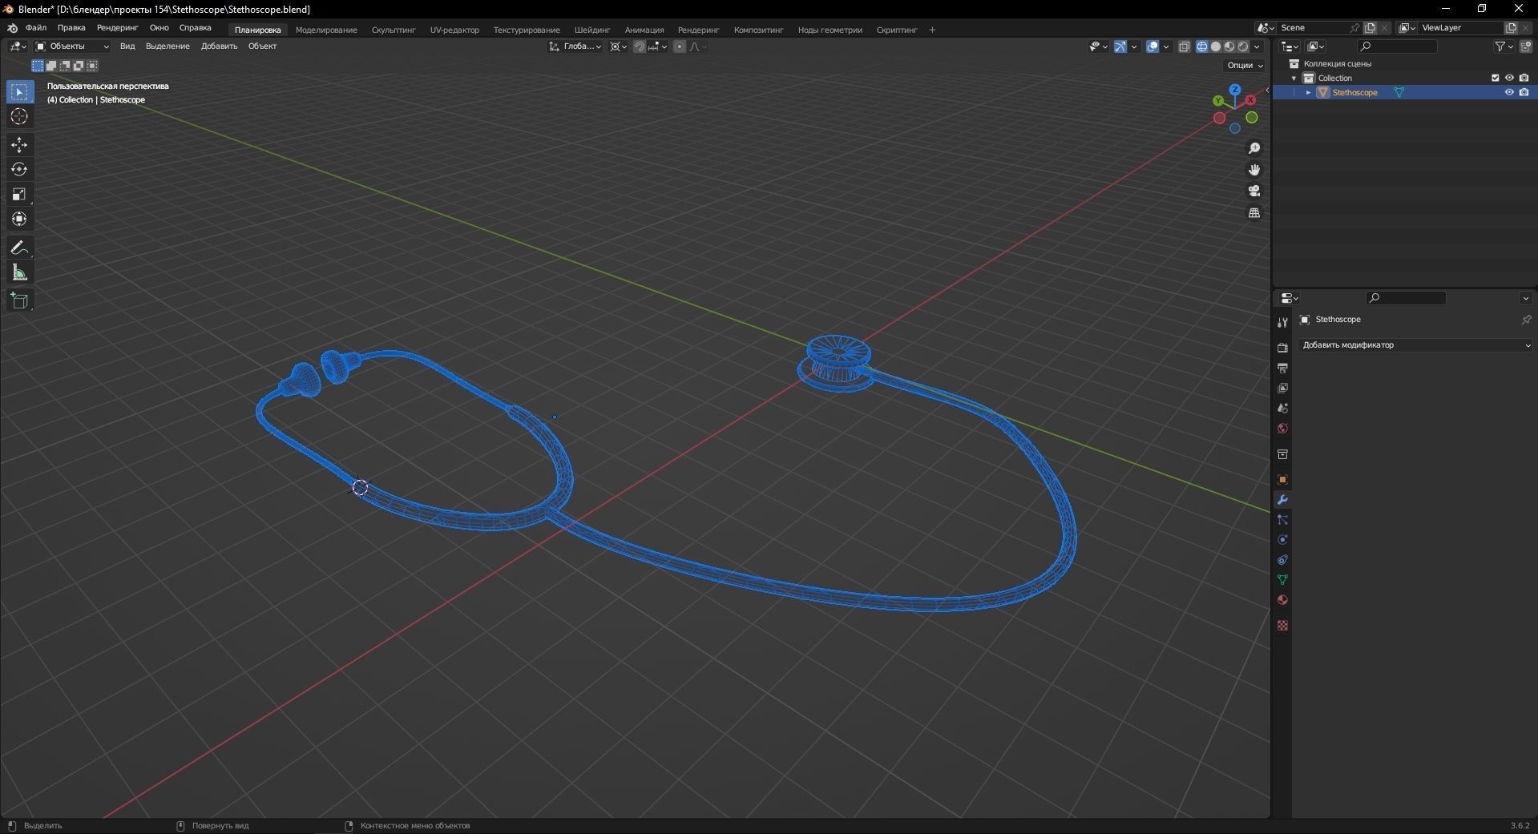
Task: Click the outliner search field
Action: pyautogui.click(x=1397, y=46)
